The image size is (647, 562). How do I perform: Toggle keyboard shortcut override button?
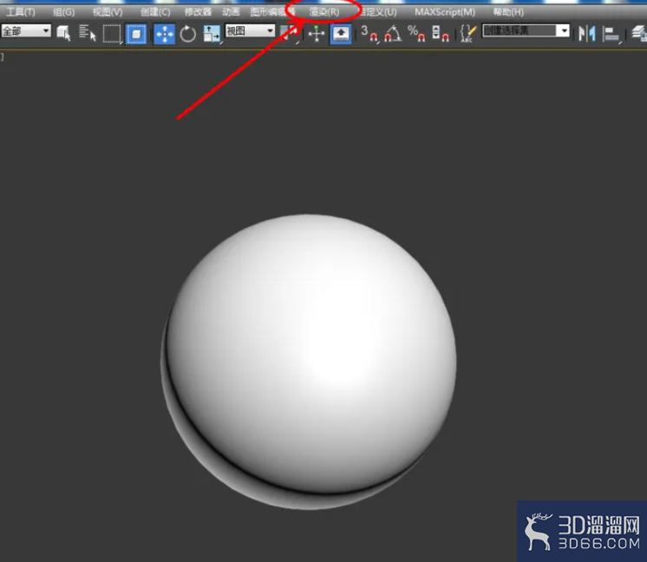tap(341, 34)
